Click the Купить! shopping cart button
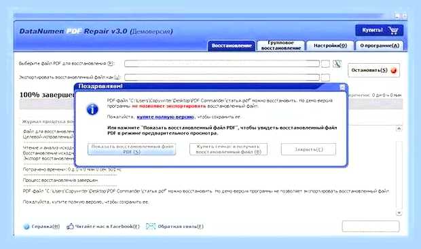421x249 pixels. click(379, 31)
